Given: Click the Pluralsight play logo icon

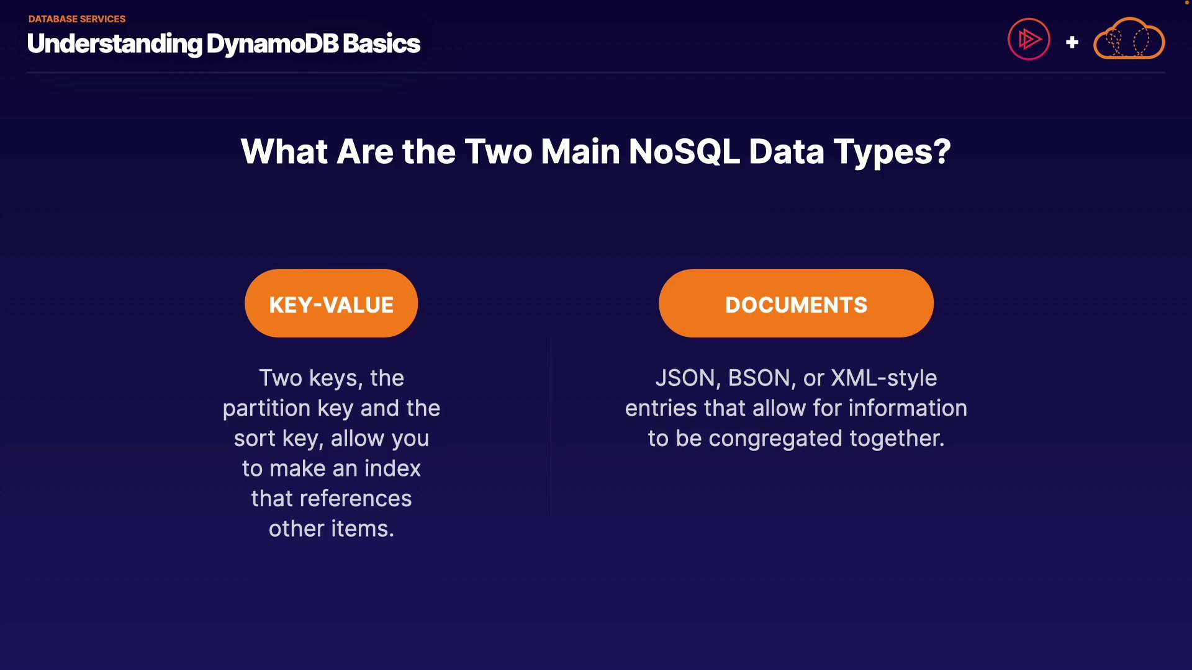Looking at the screenshot, I should click(1029, 39).
